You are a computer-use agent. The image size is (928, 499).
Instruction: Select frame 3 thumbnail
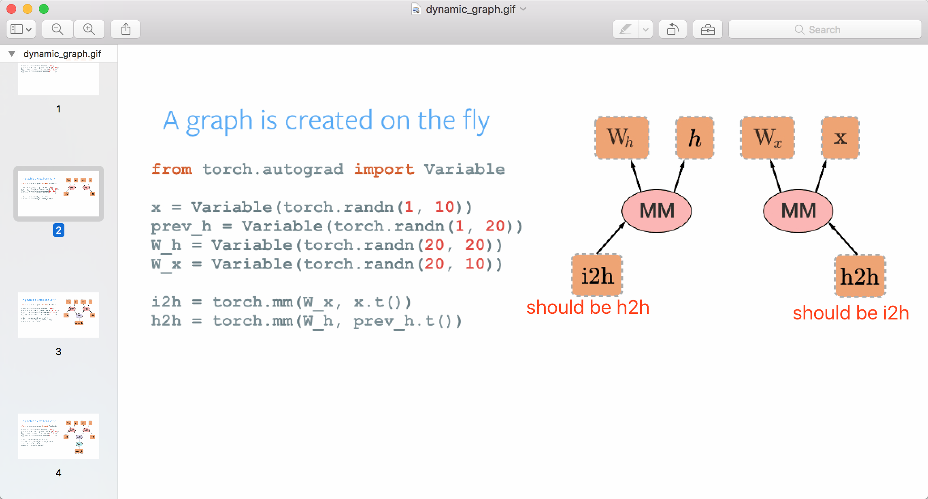[x=58, y=315]
